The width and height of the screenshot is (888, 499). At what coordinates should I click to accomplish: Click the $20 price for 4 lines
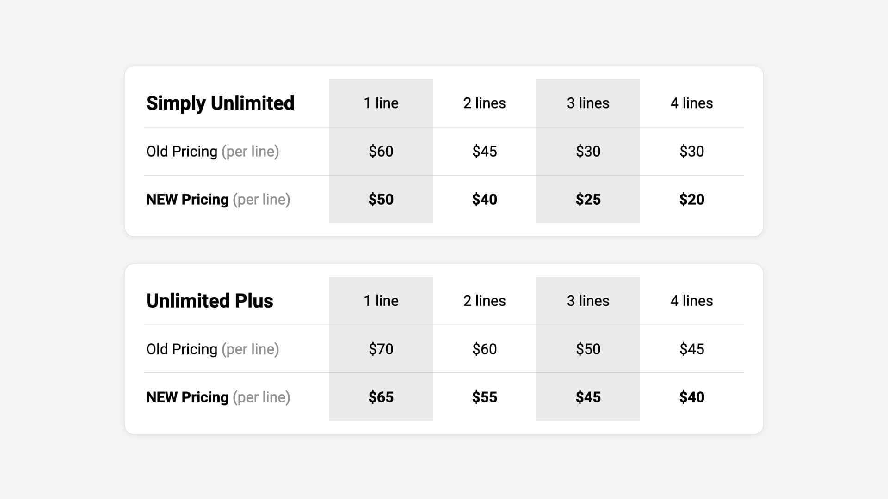[691, 200]
